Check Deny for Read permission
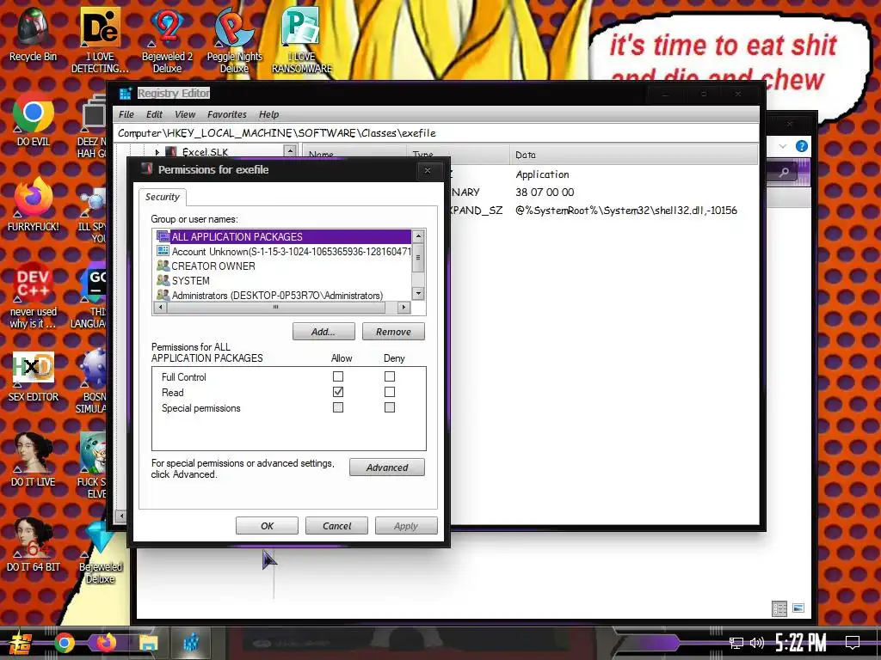This screenshot has height=660, width=881. click(390, 392)
